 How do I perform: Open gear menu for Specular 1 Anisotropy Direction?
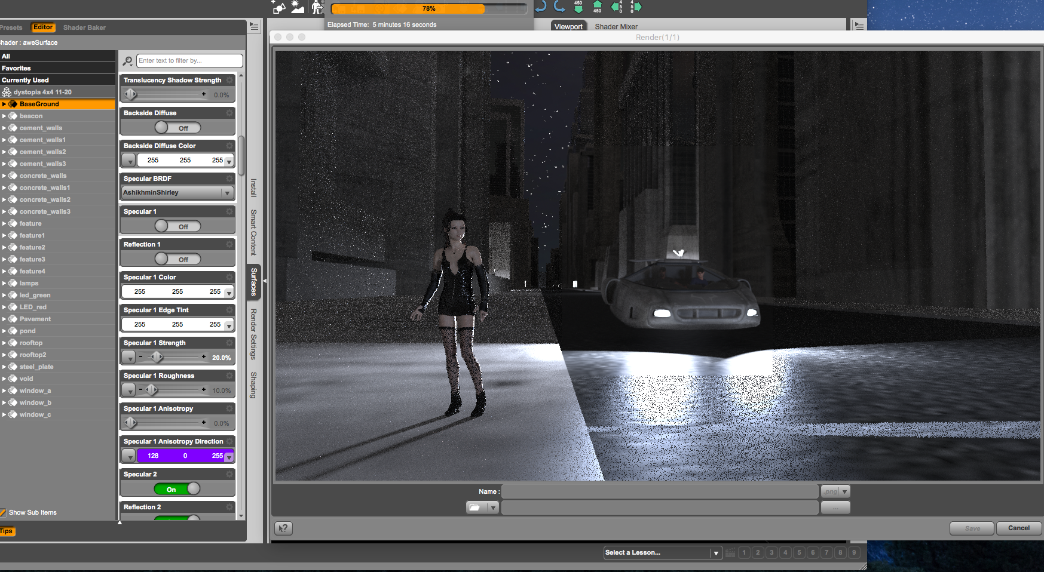coord(229,441)
